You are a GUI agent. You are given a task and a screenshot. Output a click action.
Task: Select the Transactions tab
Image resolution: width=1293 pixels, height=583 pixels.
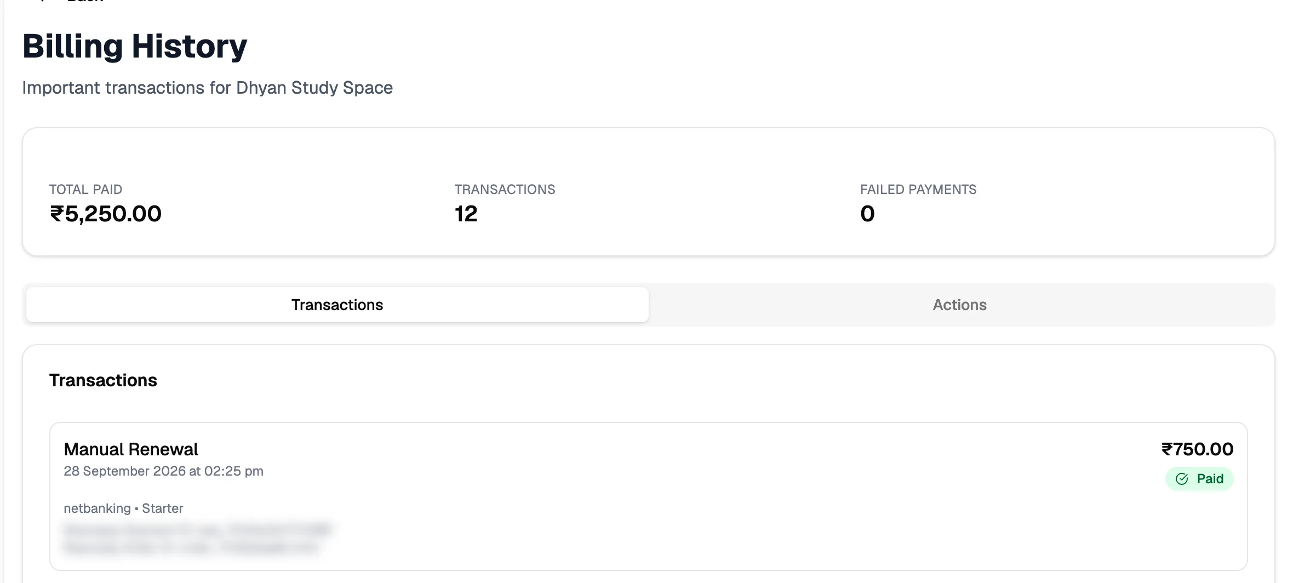click(337, 305)
